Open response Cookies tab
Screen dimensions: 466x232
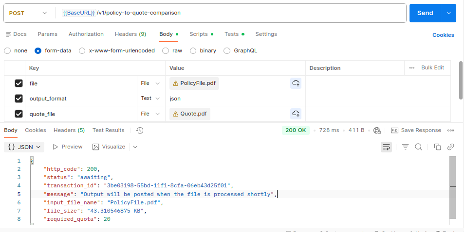pos(36,131)
